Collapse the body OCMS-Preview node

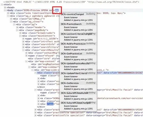(5, 10)
